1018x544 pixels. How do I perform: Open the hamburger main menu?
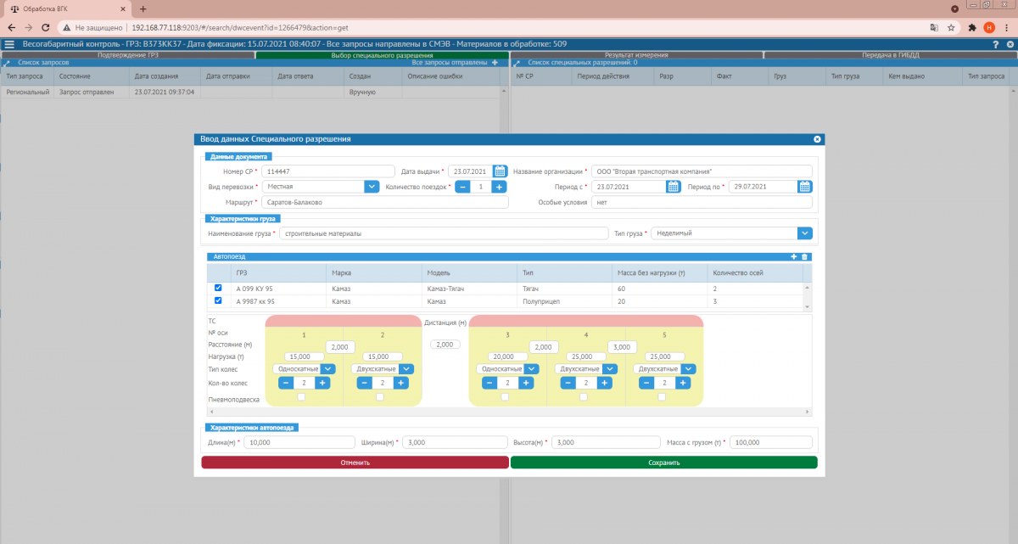(x=9, y=44)
